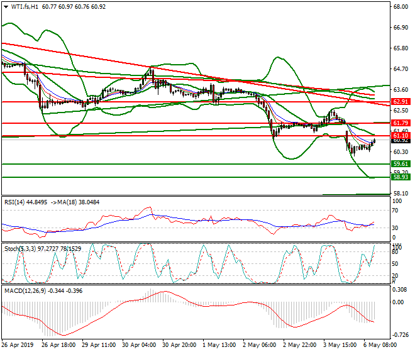Click the 68.00 price scale value
Viewport: 415px width, 352px height.
pos(401,7)
